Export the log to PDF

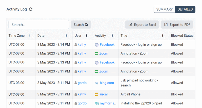[177, 24]
